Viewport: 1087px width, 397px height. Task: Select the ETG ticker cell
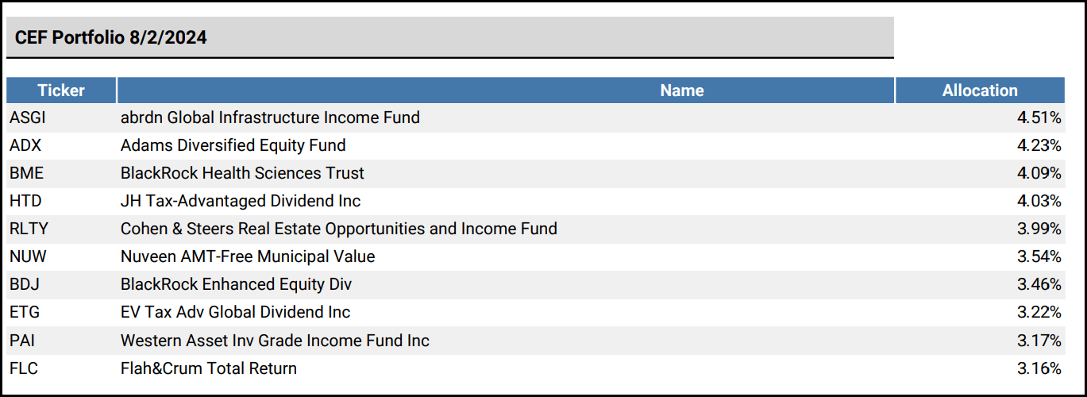(x=24, y=313)
